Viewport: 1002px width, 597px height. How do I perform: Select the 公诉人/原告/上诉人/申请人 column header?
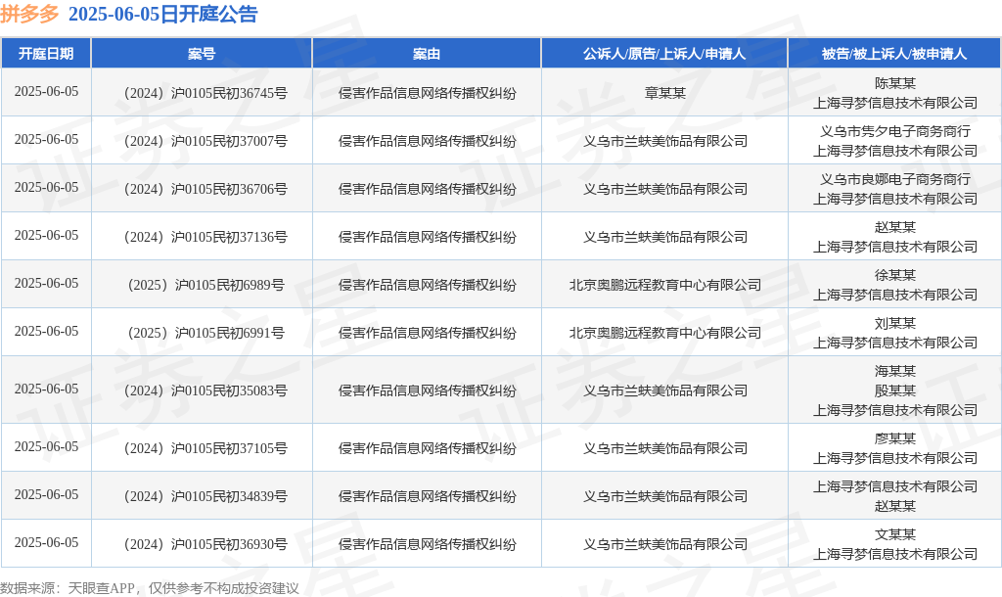[664, 54]
